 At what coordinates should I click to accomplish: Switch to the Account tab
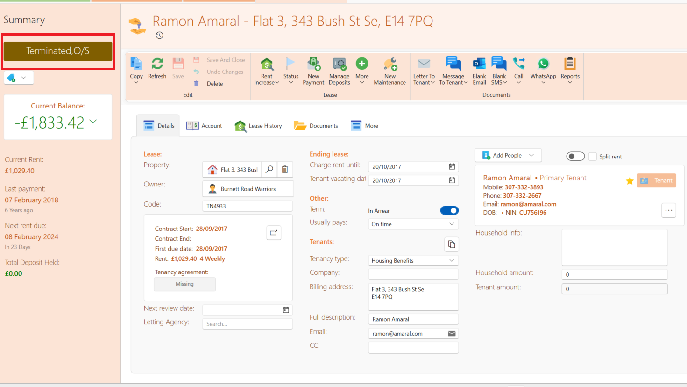(204, 126)
